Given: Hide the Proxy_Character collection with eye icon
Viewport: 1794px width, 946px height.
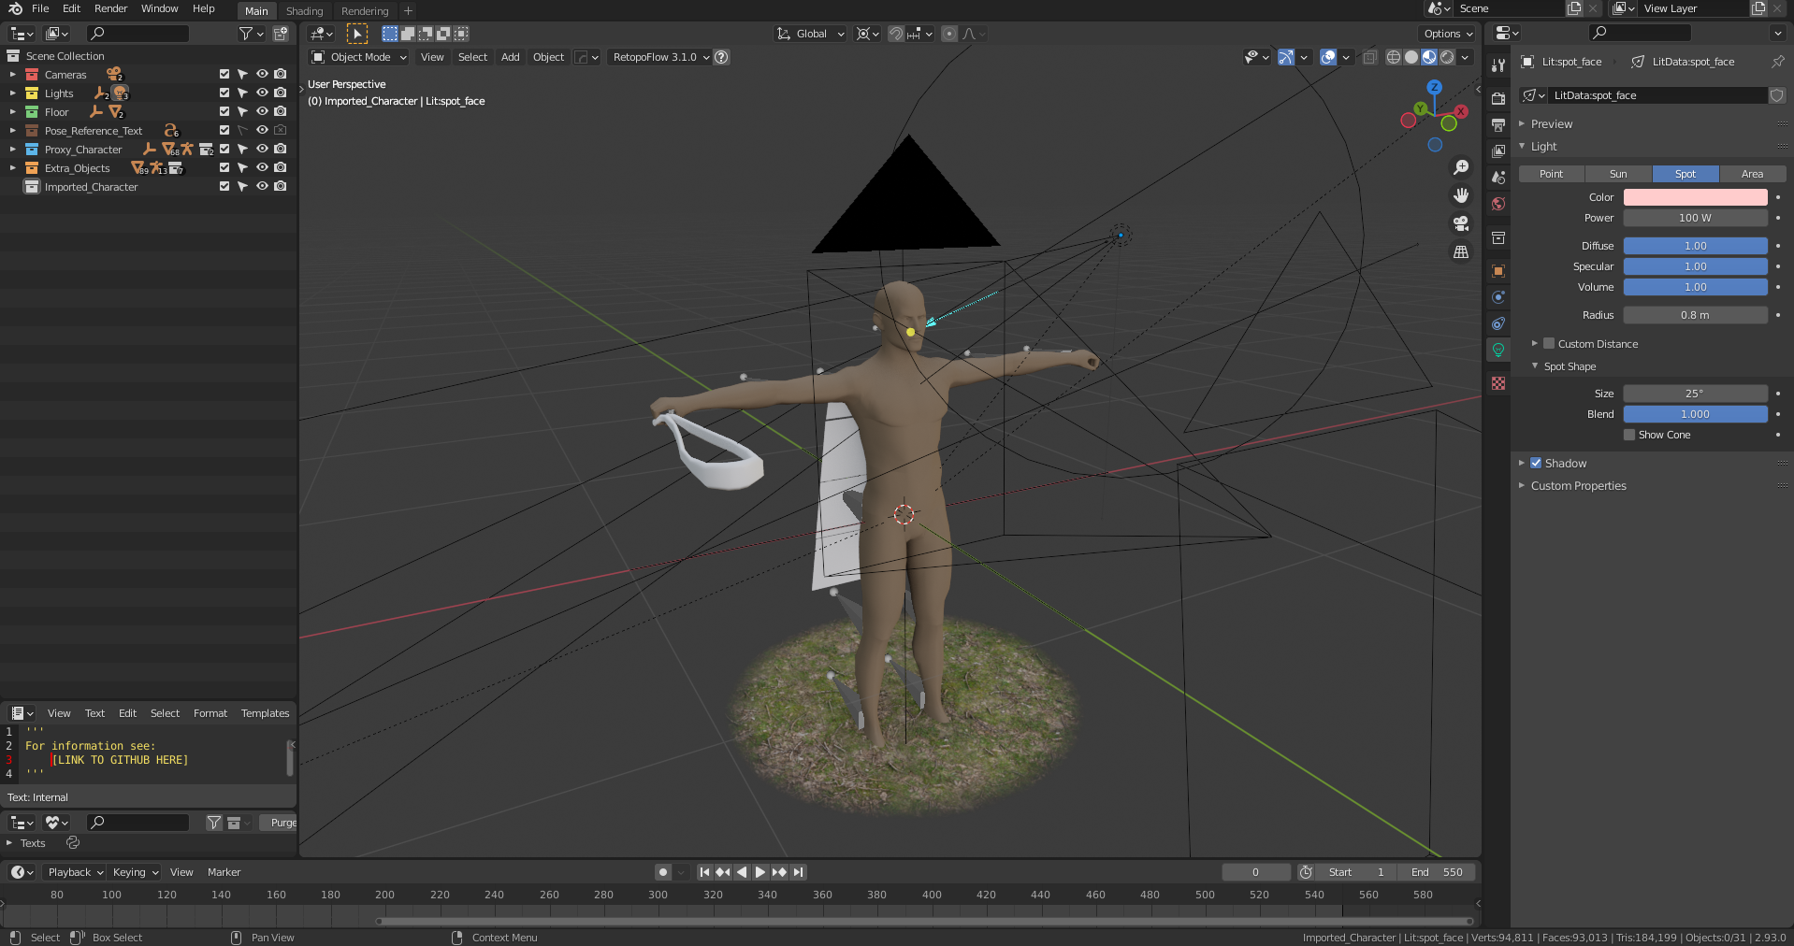Looking at the screenshot, I should pos(262,149).
